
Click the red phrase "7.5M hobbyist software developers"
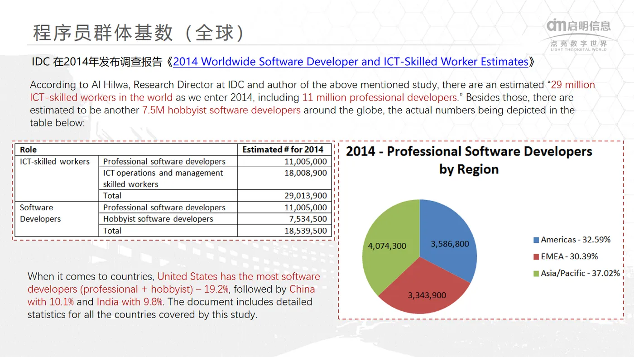(x=221, y=110)
